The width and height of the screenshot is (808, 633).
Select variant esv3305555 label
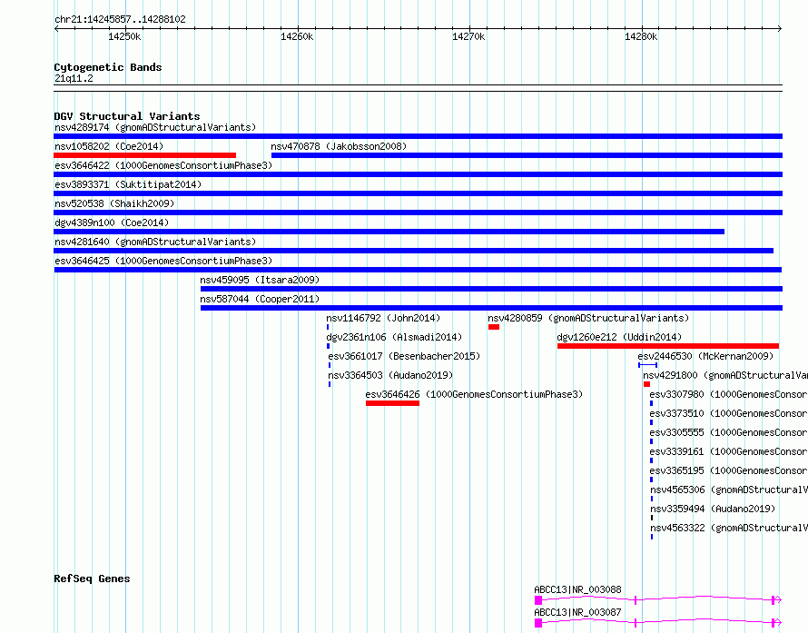729,432
